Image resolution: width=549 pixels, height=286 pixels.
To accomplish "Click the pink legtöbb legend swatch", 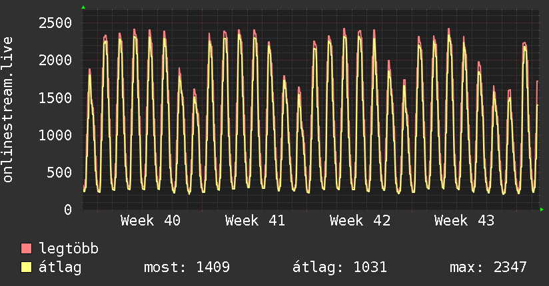I will [x=26, y=248].
